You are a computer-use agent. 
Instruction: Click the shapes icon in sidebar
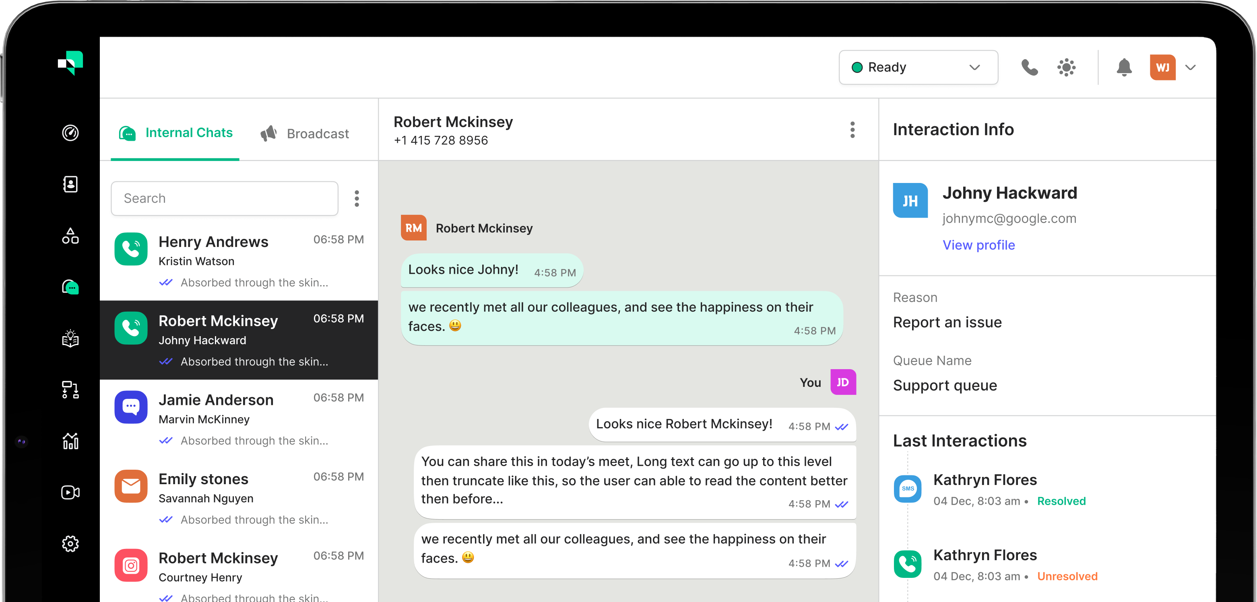tap(70, 236)
